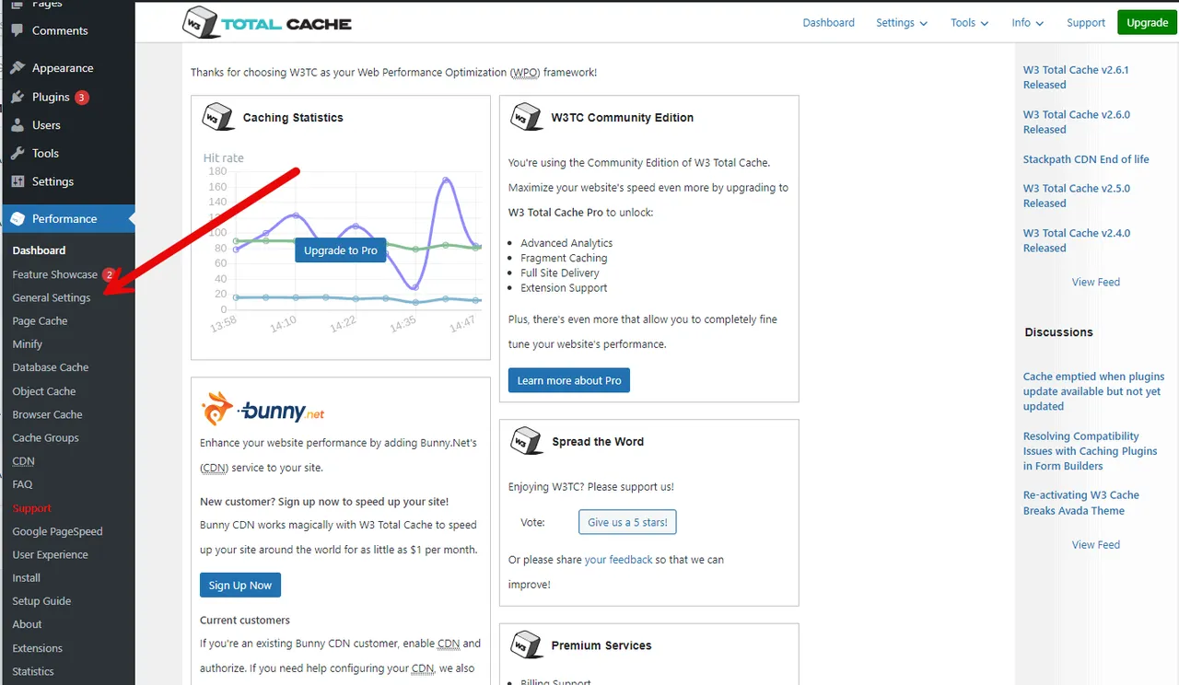Click the Plugins plug icon
Viewport: 1179px width, 685px height.
[x=18, y=97]
